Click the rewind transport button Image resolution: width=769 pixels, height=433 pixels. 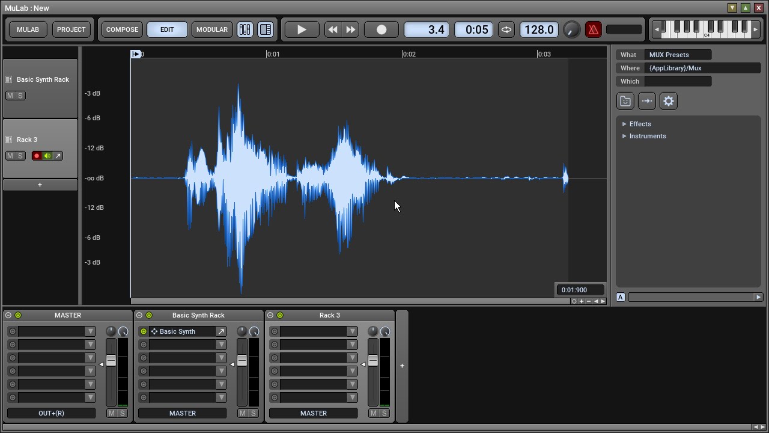pos(333,29)
